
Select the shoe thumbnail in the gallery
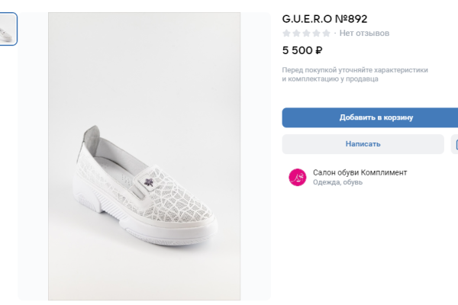(8, 29)
